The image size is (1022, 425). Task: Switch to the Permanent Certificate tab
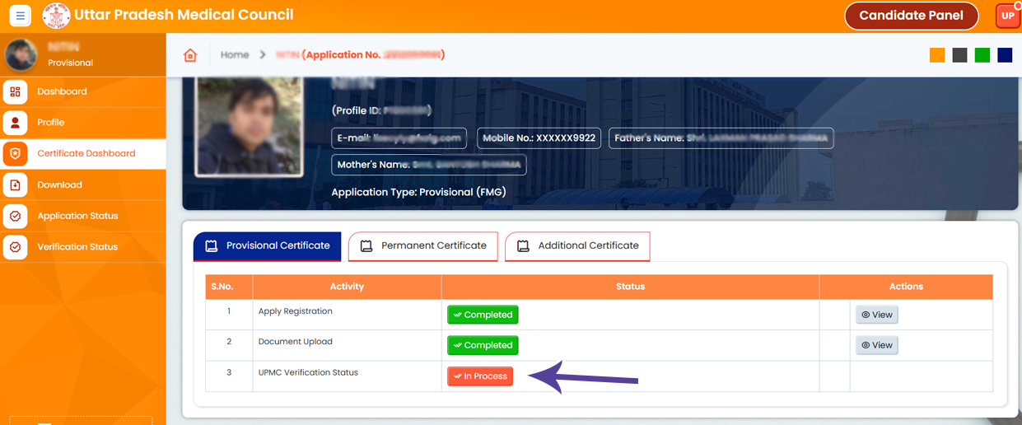[423, 245]
